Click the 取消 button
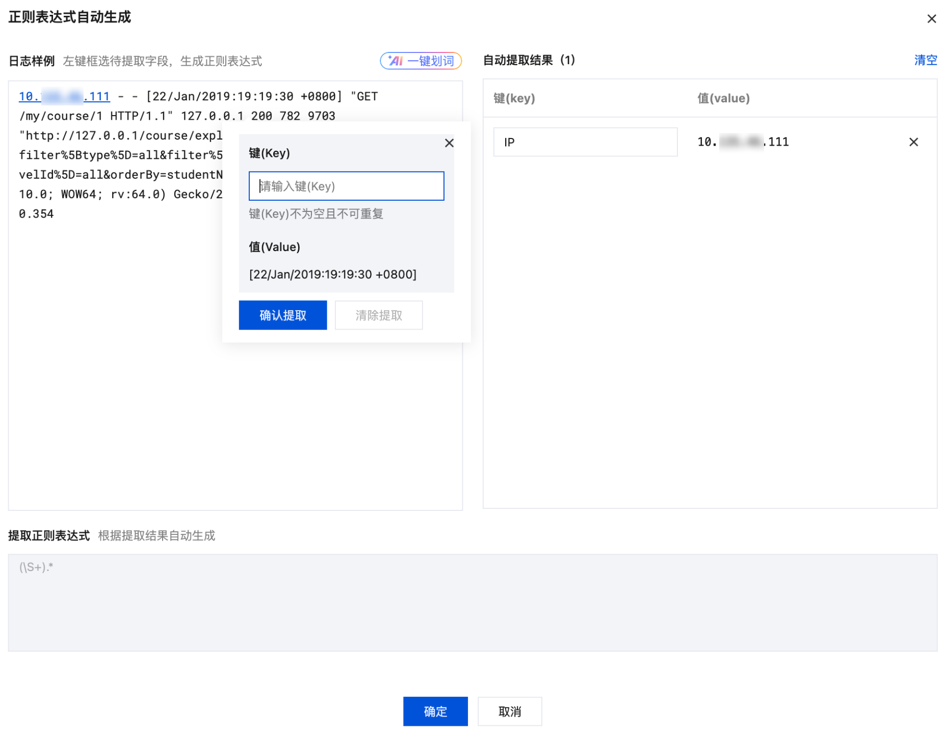944x735 pixels. pos(510,711)
